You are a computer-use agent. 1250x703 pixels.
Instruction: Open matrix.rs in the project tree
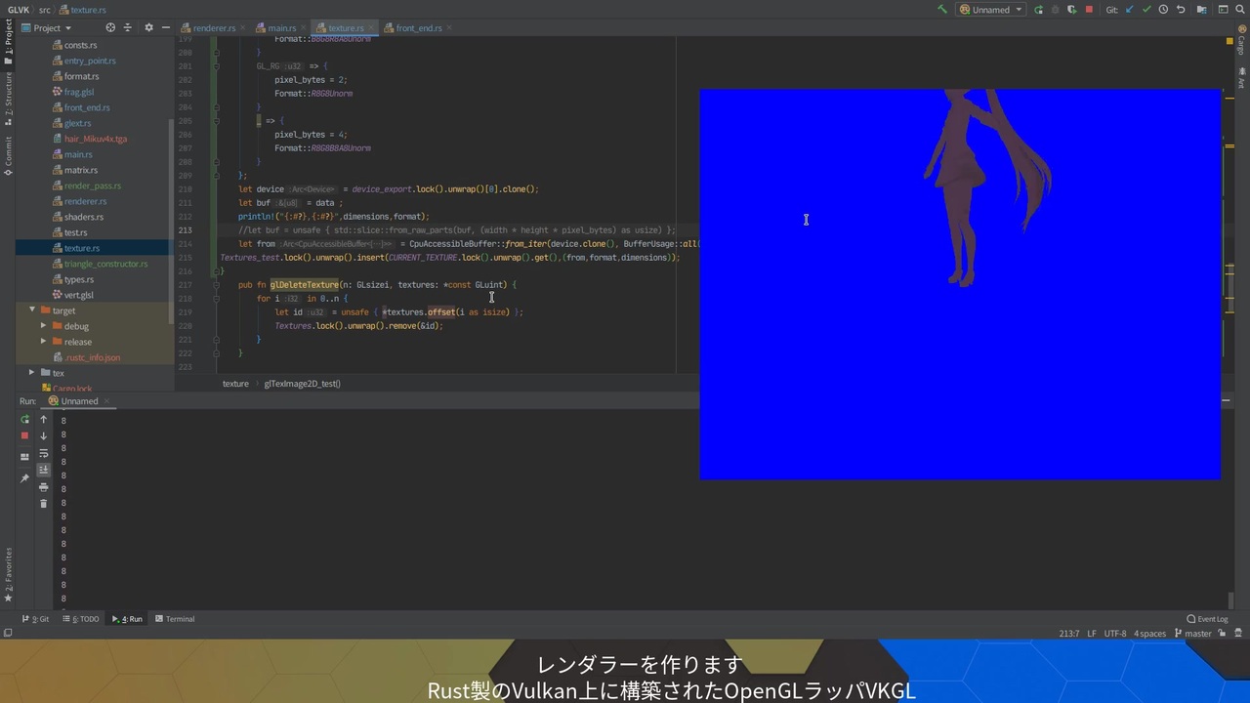[x=80, y=170]
